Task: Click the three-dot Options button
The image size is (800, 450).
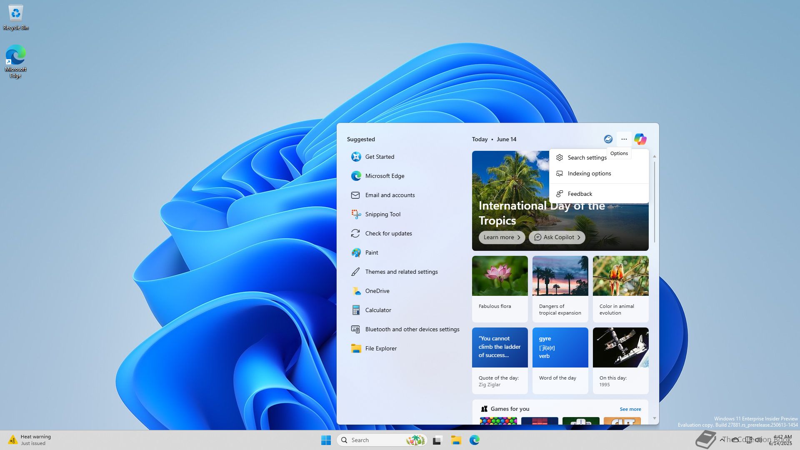Action: click(624, 139)
